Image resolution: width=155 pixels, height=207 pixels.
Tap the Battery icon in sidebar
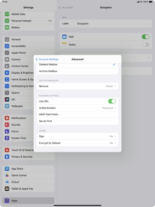pyautogui.click(x=7, y=27)
